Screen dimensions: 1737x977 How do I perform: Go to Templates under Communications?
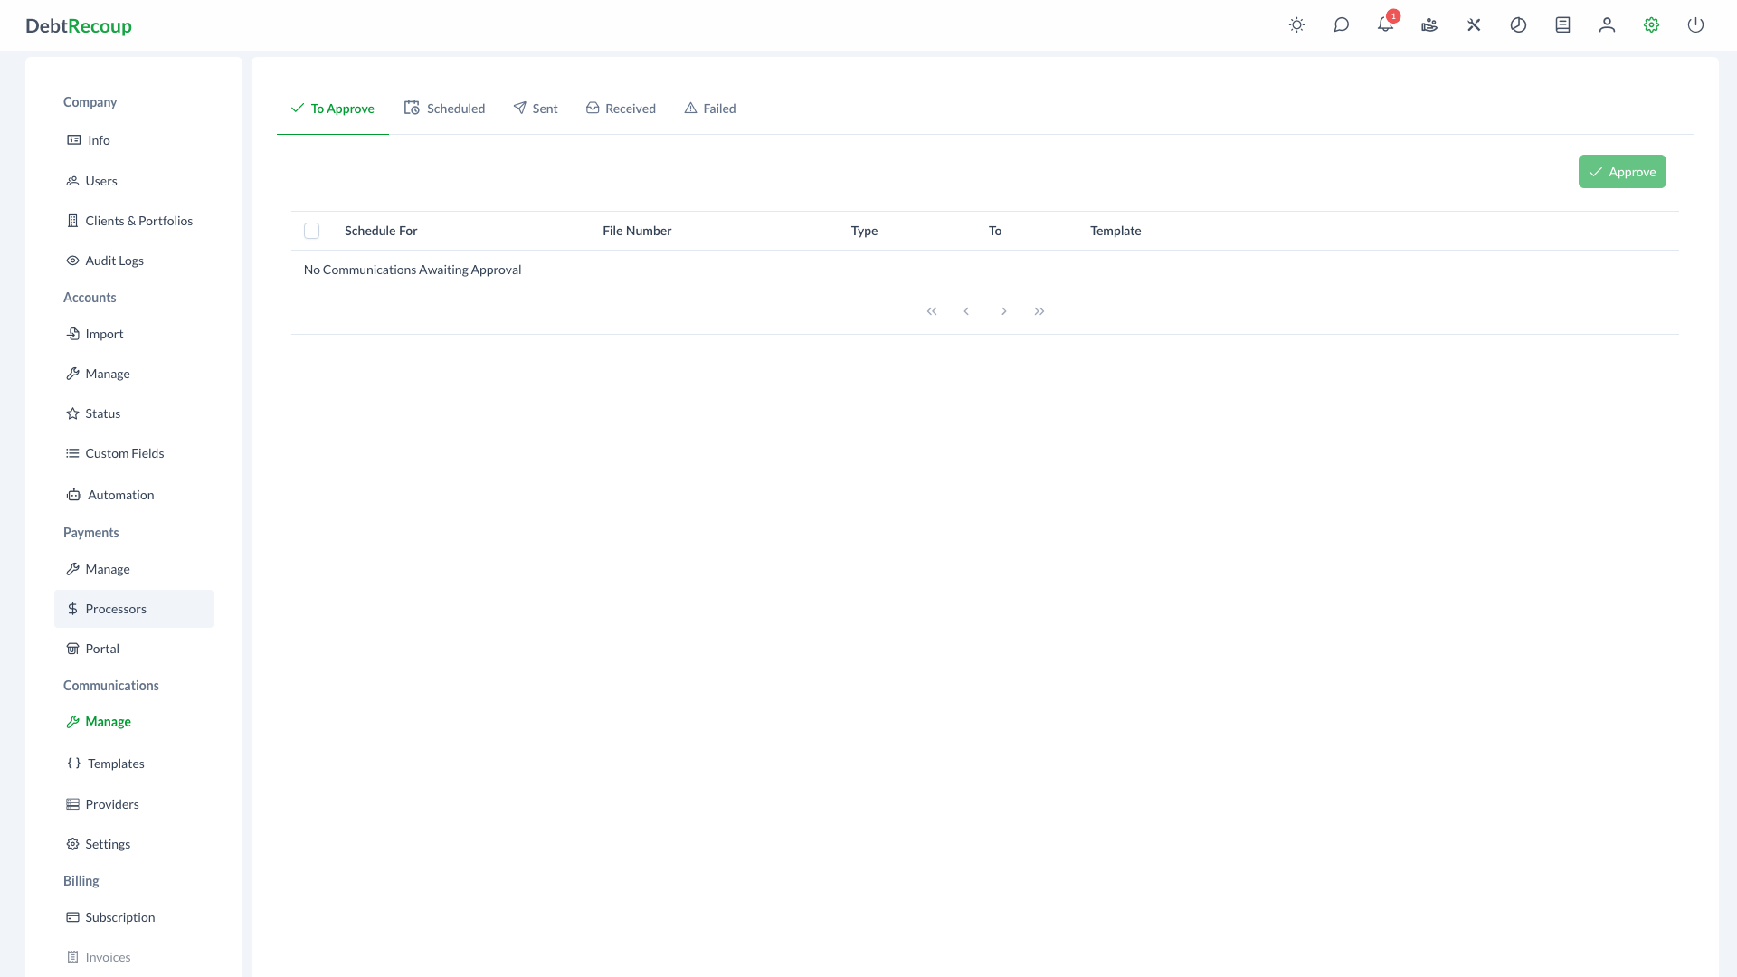115,764
